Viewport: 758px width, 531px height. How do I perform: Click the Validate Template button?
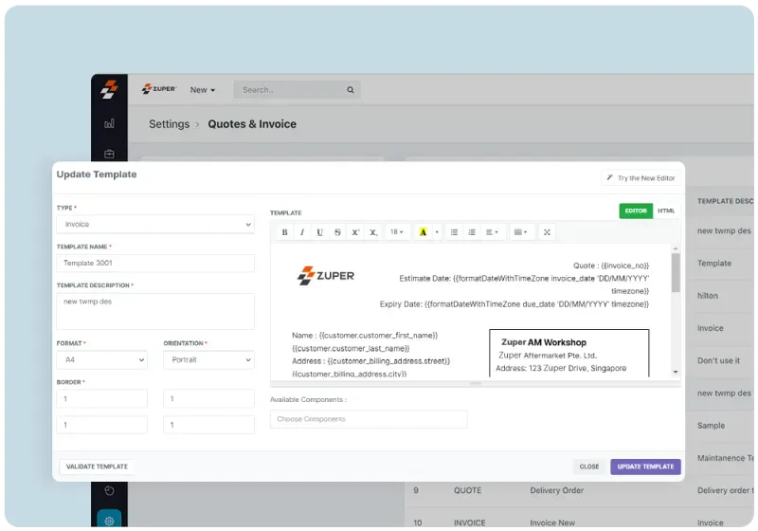coord(97,467)
